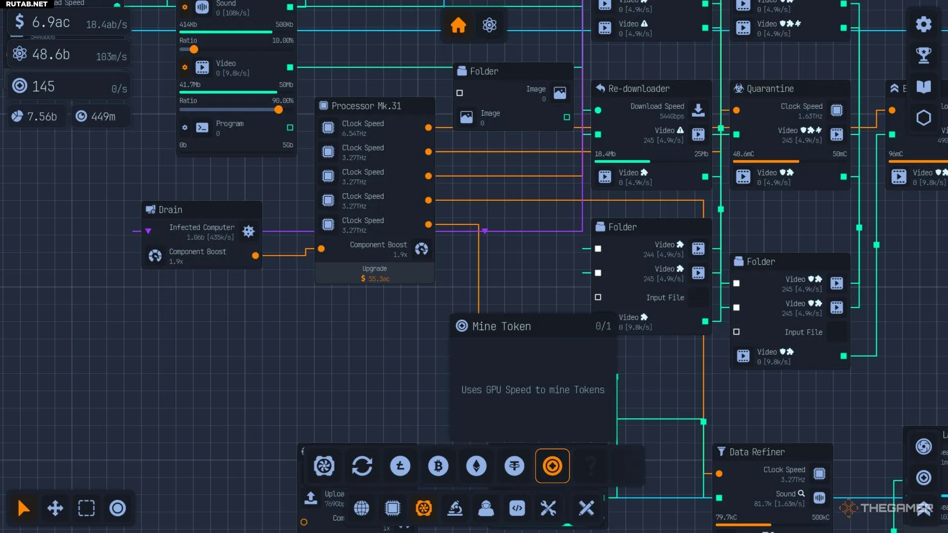Screen dimensions: 948x533
Task: Switch to the globe network category tab
Action: (x=361, y=508)
